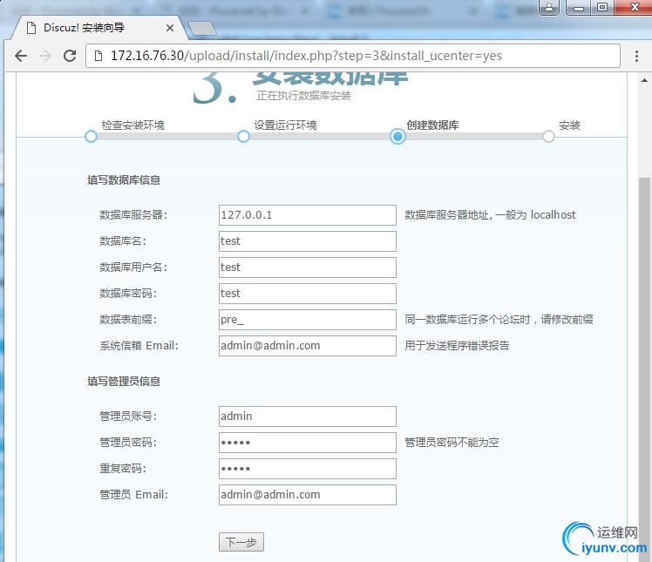Image resolution: width=652 pixels, height=562 pixels.
Task: Click the 填写管理员信息 heading text
Action: click(124, 381)
